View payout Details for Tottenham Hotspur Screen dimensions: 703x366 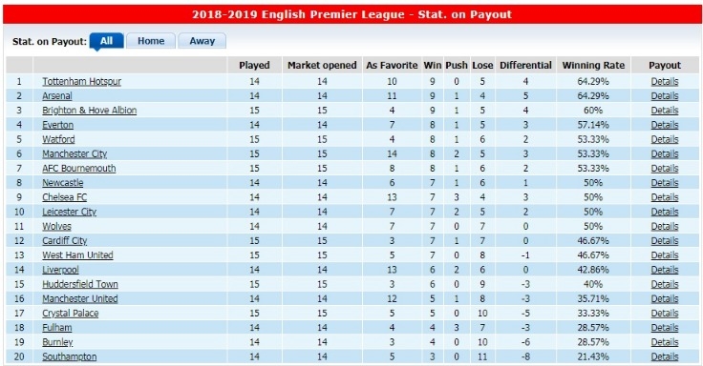(x=665, y=81)
